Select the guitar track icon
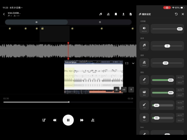The width and height of the screenshot is (187, 140). pyautogui.click(x=144, y=105)
